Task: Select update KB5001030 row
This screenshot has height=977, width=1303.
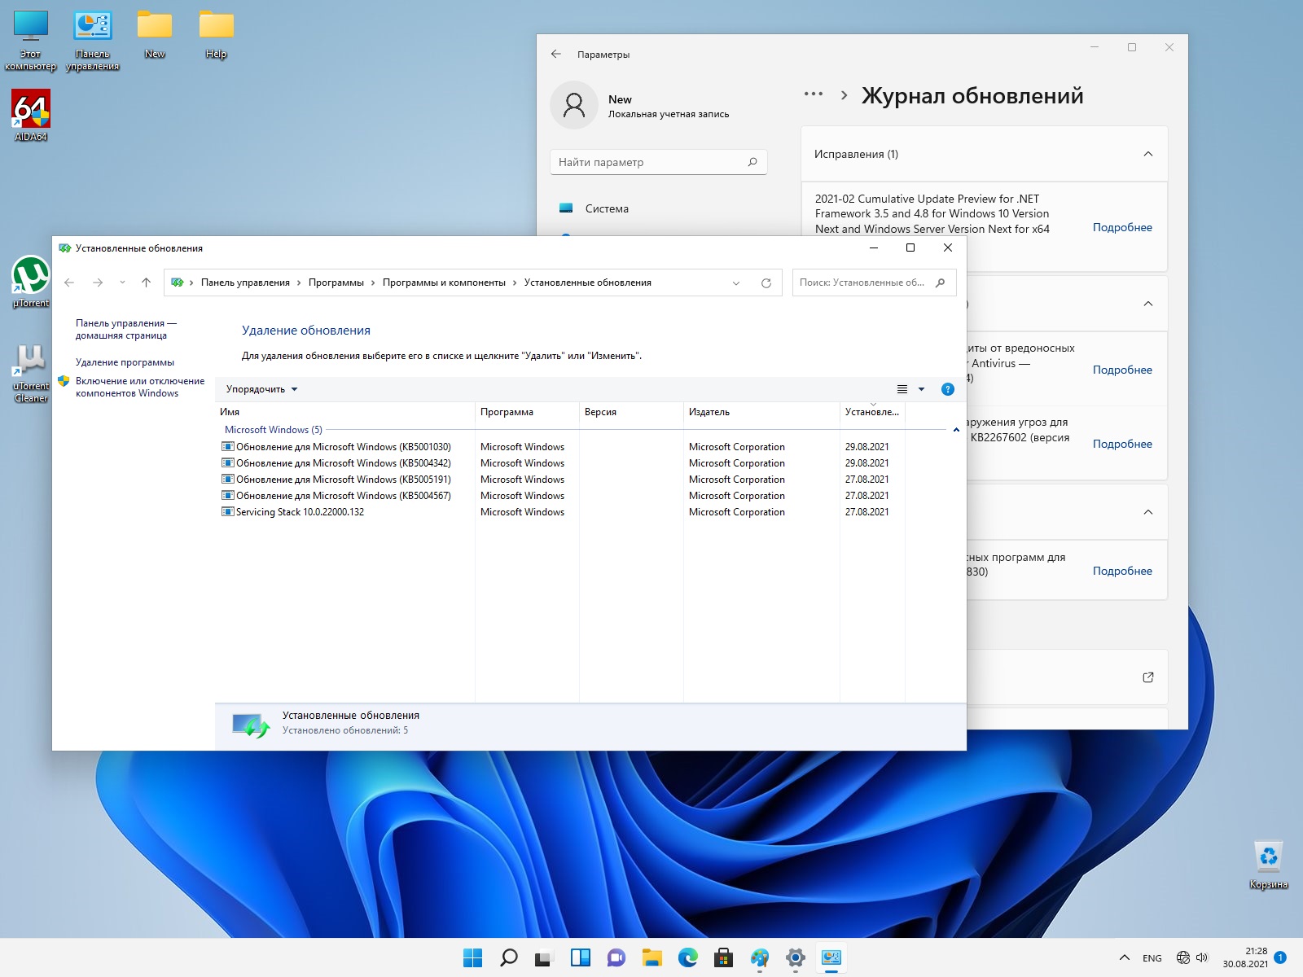Action: (x=560, y=447)
